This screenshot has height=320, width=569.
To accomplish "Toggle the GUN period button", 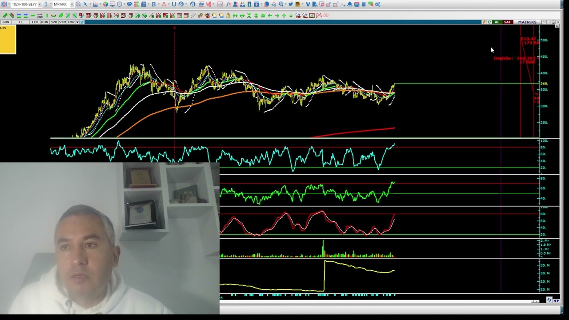I will 6,22.
